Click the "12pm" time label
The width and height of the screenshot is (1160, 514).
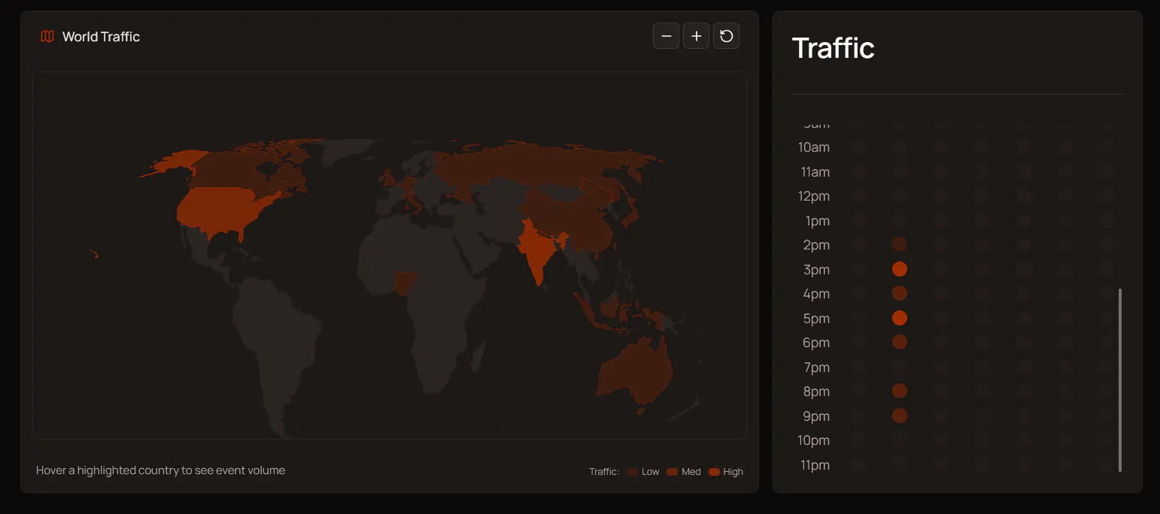[814, 196]
